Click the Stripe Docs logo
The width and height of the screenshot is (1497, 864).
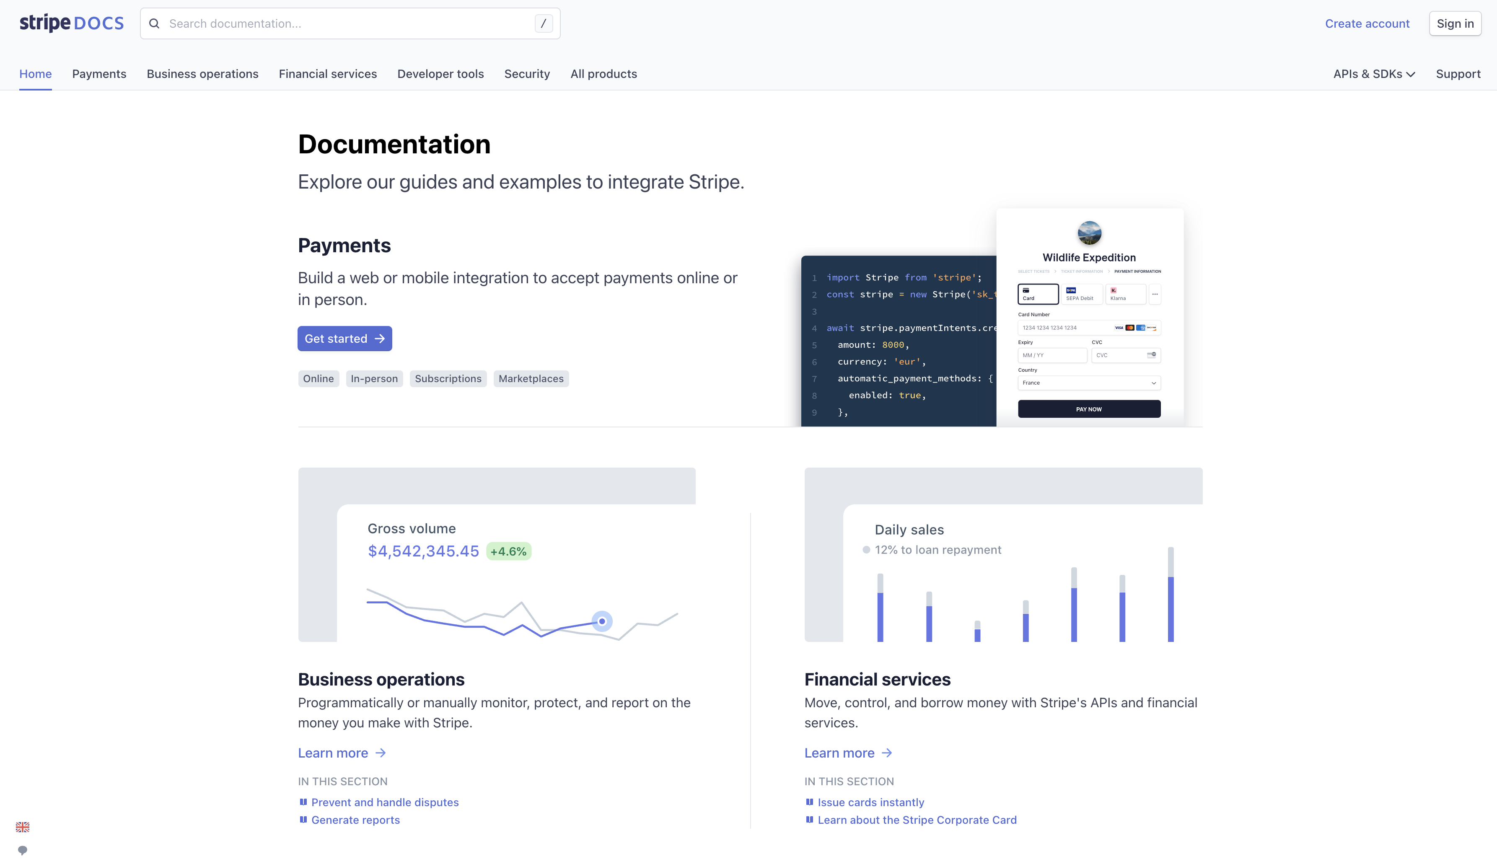point(71,23)
